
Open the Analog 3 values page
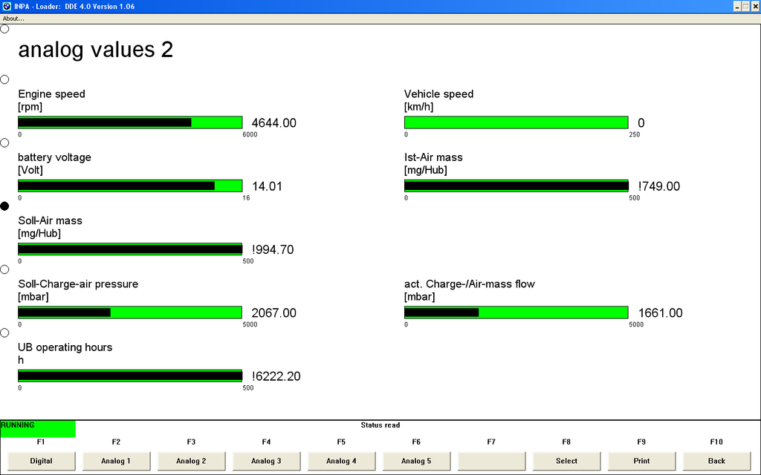(x=266, y=461)
